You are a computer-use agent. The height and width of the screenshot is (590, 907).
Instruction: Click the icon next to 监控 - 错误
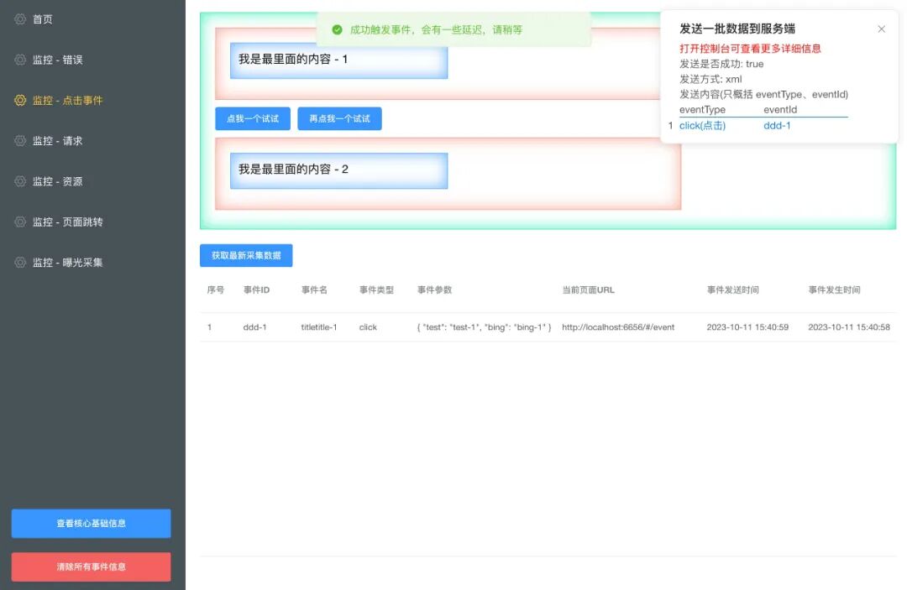pos(20,60)
